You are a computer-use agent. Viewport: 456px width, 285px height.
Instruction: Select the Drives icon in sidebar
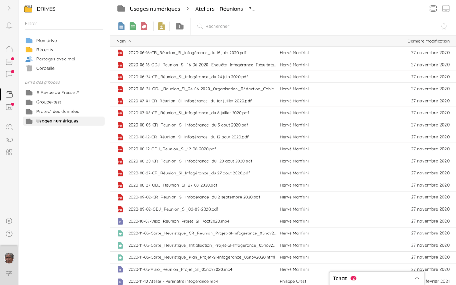coord(9,94)
